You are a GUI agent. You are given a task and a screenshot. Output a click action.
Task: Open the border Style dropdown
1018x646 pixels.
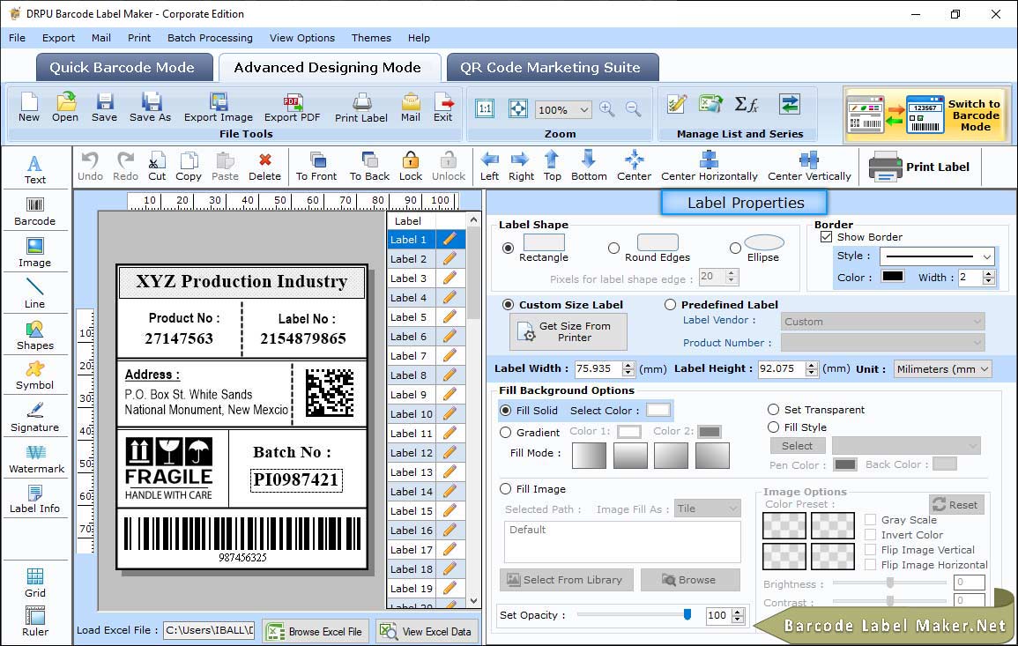(x=938, y=256)
